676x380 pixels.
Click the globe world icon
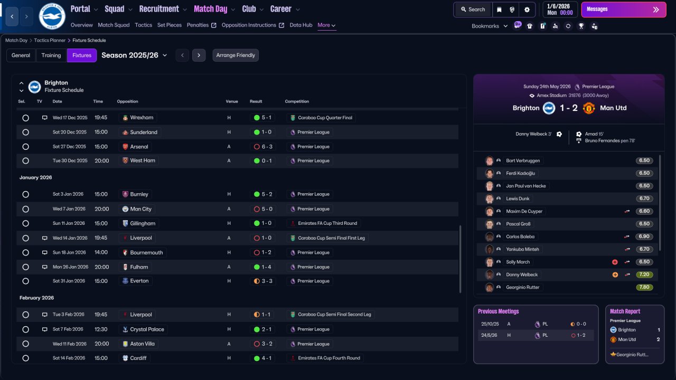pyautogui.click(x=512, y=9)
